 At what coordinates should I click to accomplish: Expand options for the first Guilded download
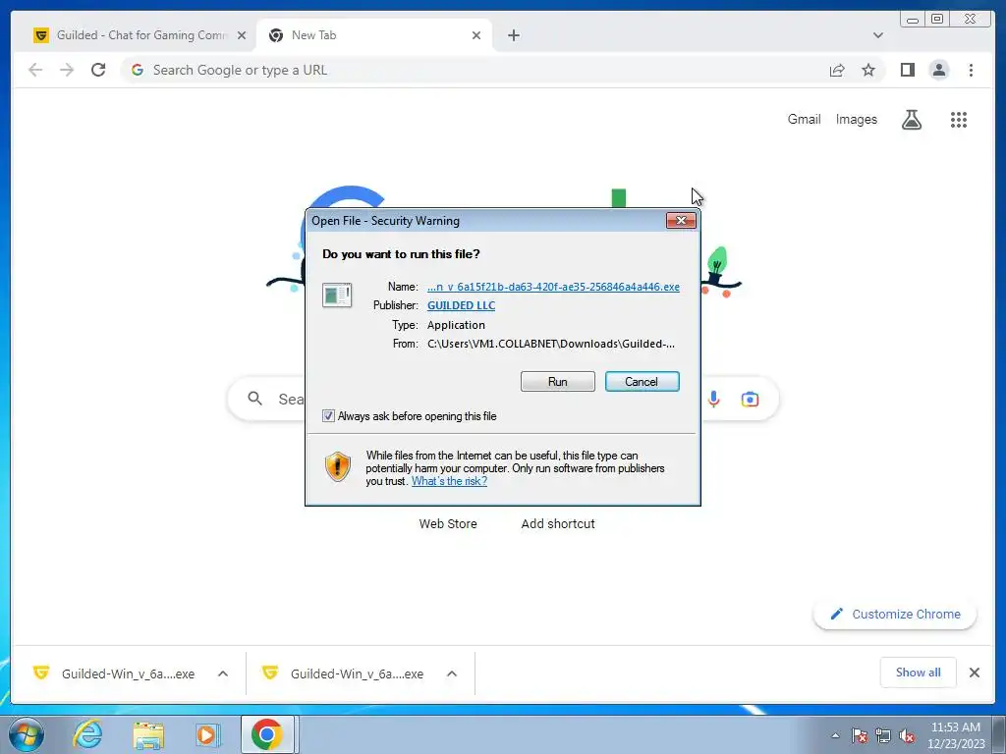tap(223, 673)
